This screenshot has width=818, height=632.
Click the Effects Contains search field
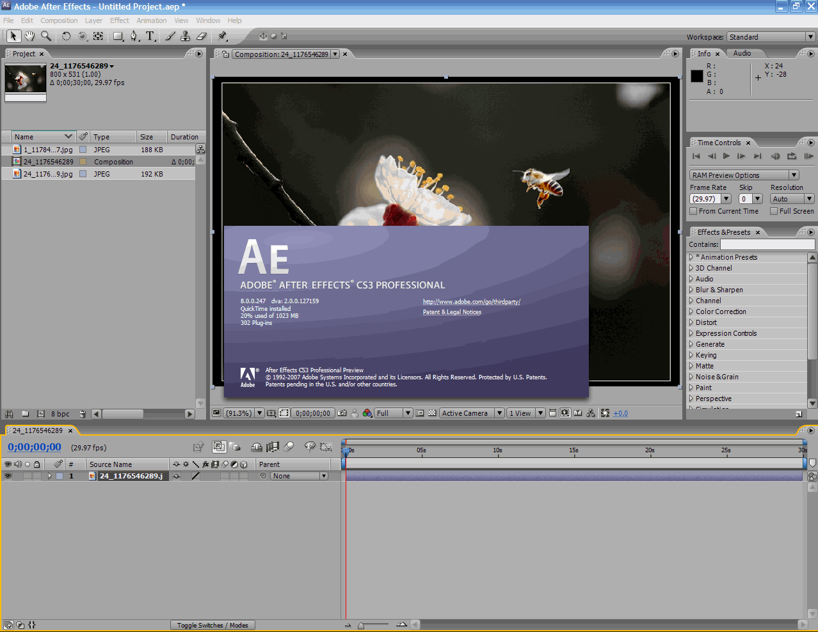pos(767,244)
